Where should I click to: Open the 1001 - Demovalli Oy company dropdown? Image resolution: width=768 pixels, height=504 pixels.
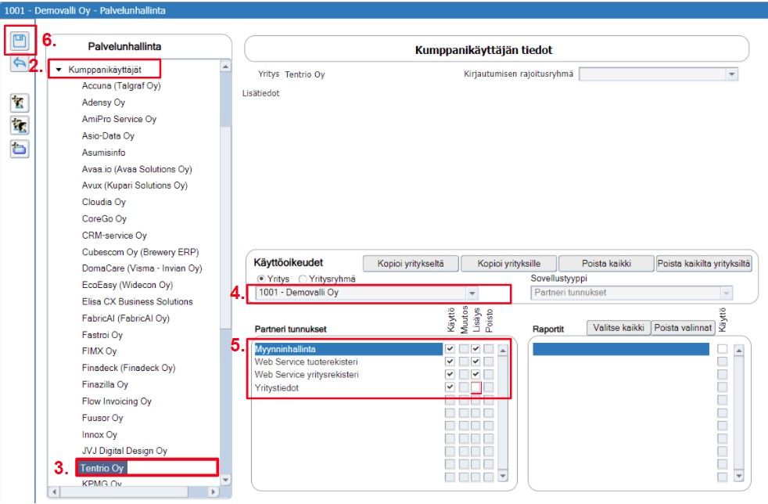(472, 293)
